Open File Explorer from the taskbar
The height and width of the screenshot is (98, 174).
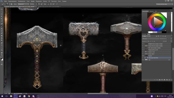tap(11, 96)
